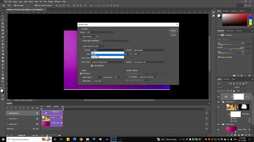
Task: Open the 3D Quality Interactive OpenGL dropdown
Action: tap(147, 77)
